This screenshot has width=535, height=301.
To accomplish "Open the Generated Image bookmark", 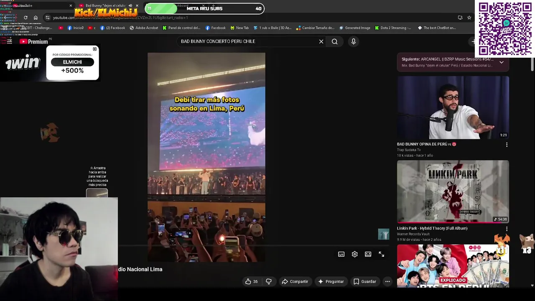I will 354,28.
